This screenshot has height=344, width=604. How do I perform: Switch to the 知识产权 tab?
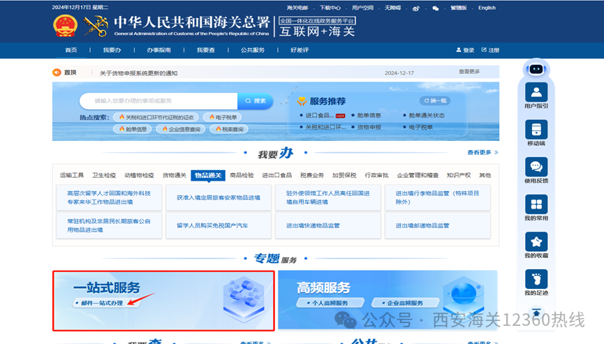(x=459, y=175)
